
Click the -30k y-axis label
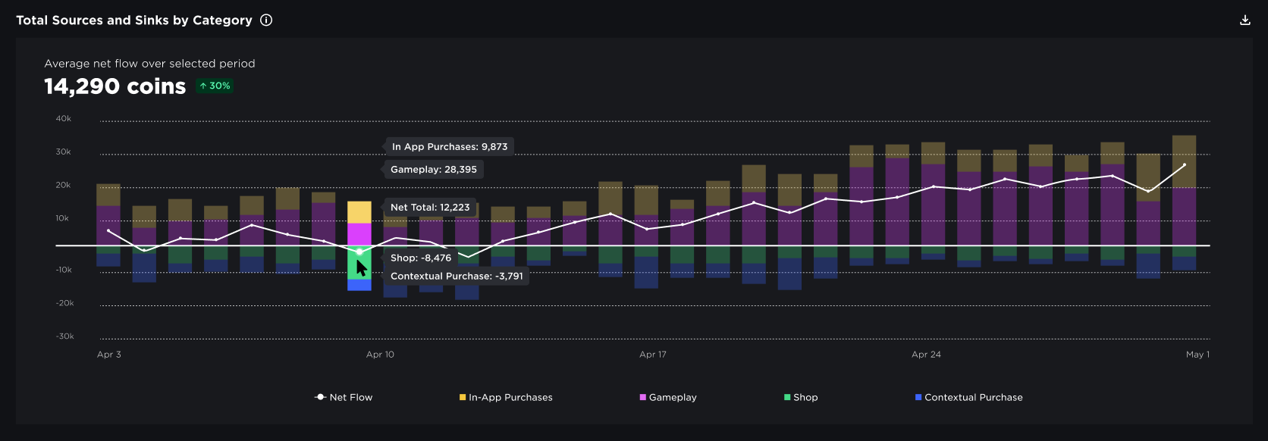[65, 336]
